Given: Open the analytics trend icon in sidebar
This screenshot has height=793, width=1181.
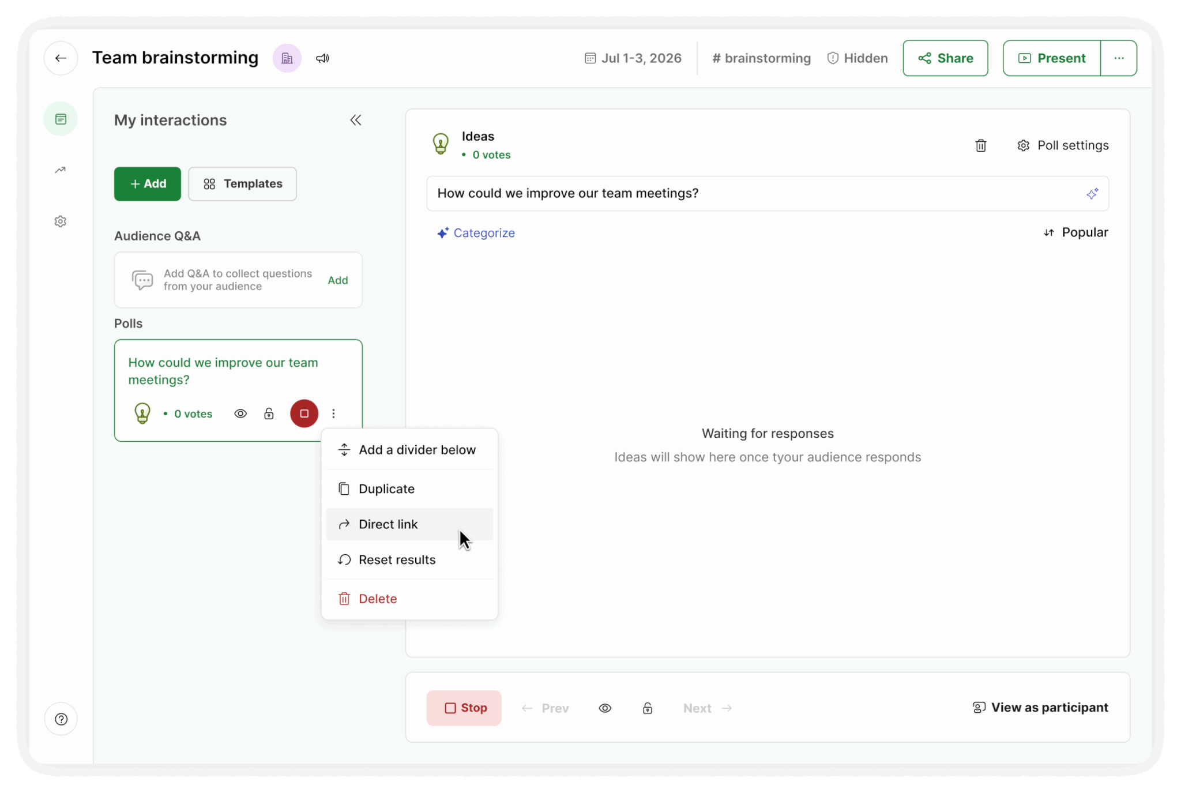Looking at the screenshot, I should [61, 170].
